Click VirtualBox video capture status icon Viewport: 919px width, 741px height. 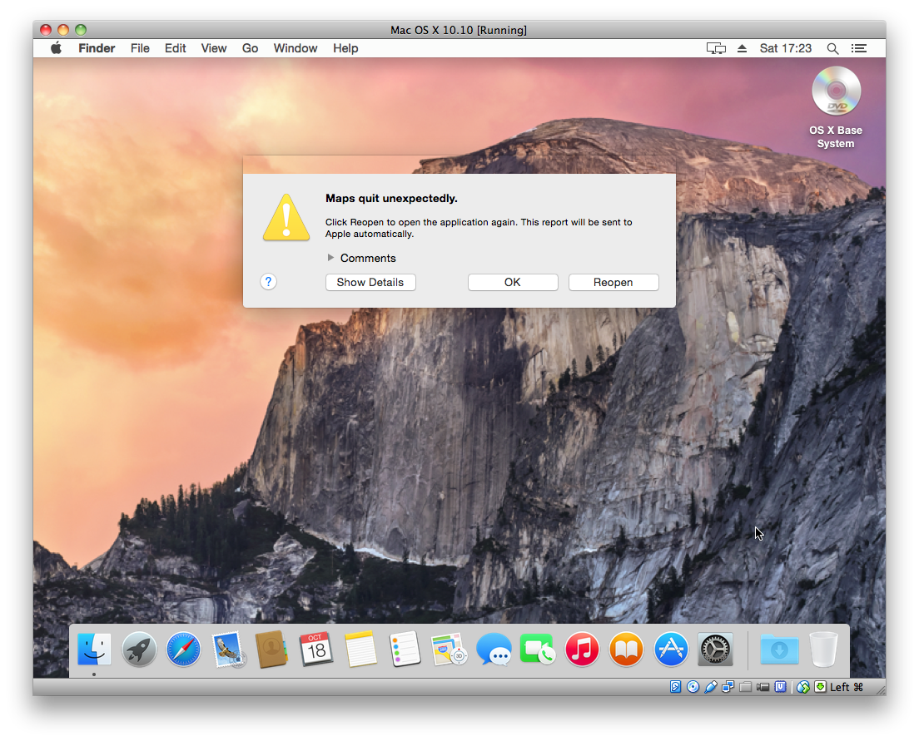click(763, 686)
